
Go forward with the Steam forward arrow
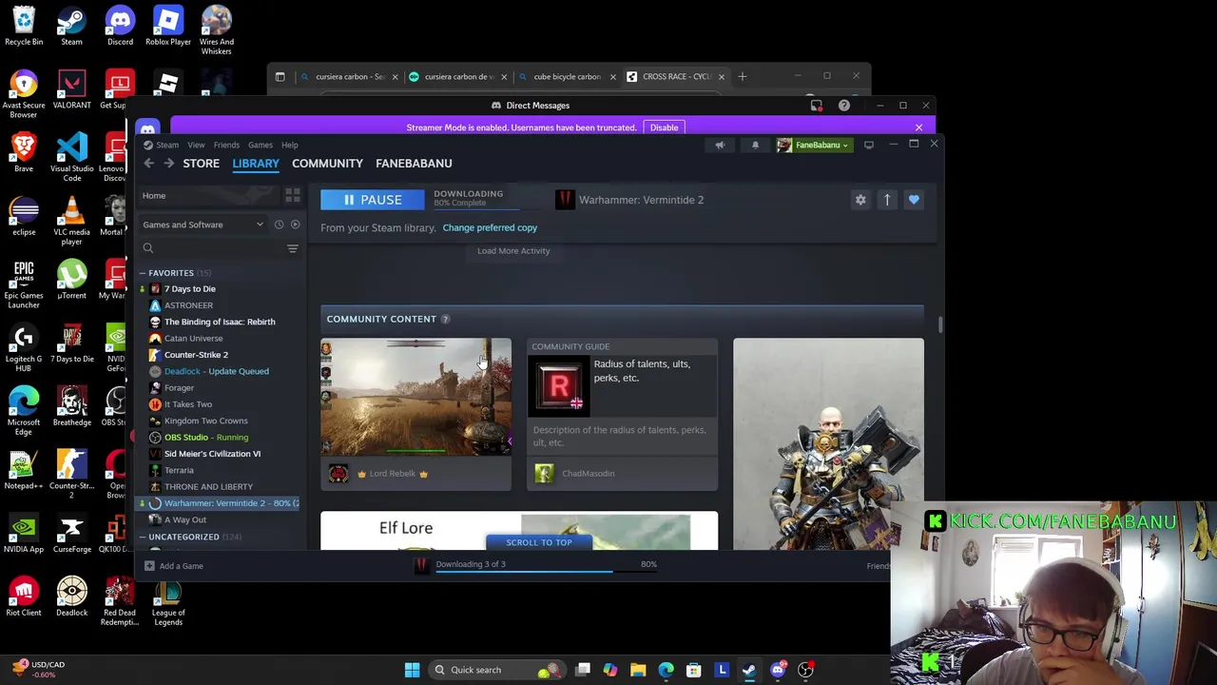click(168, 164)
